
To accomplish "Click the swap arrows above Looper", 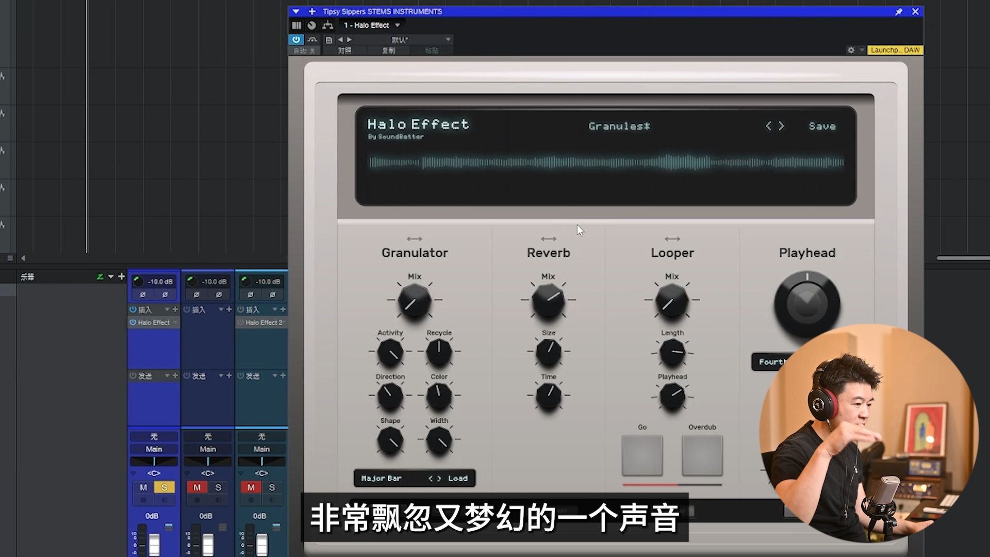I will pos(672,239).
